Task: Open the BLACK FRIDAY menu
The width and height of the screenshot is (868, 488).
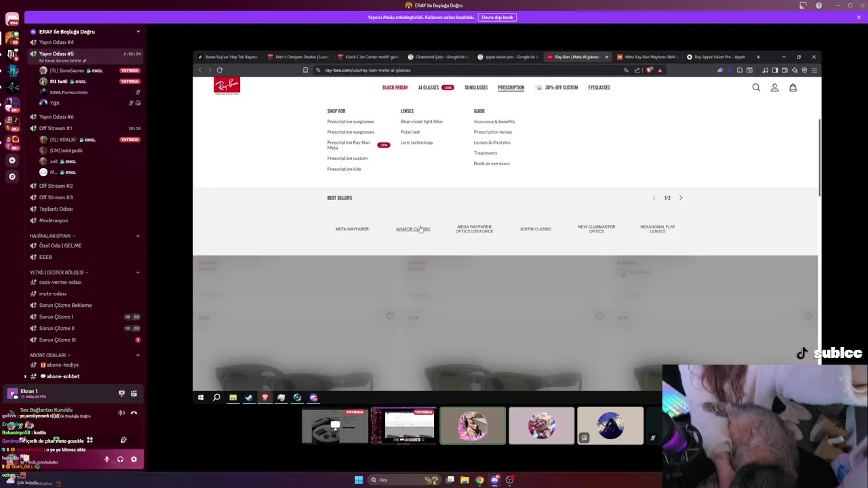Action: click(395, 87)
